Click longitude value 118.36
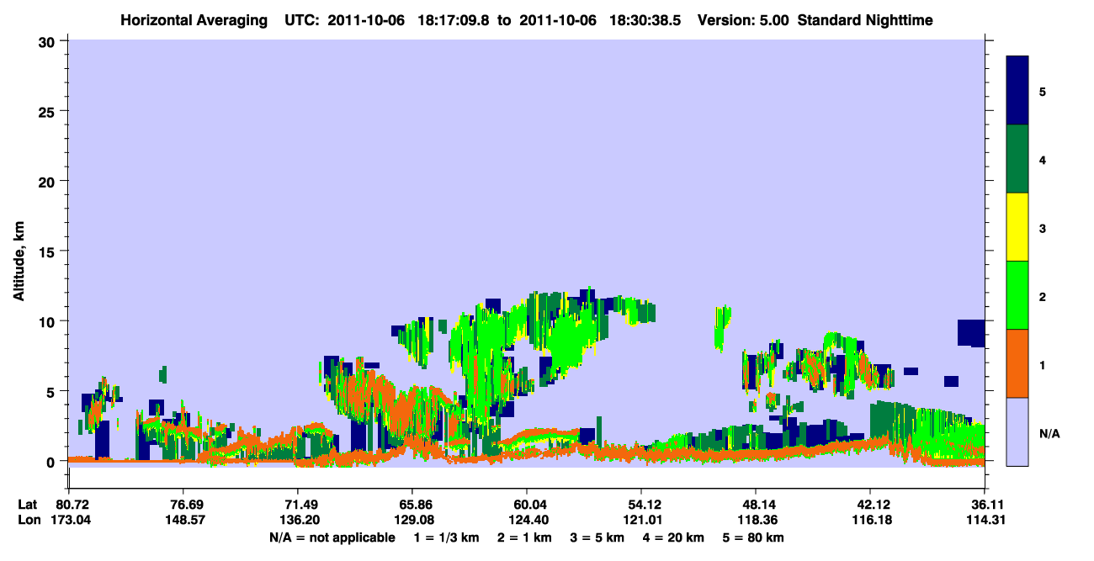 pos(756,521)
